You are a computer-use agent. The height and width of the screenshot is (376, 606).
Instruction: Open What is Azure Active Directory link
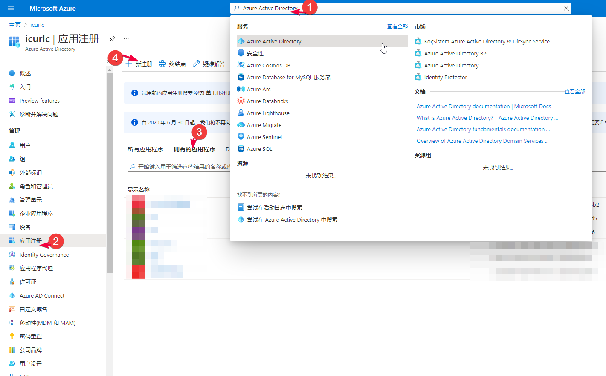pyautogui.click(x=487, y=118)
